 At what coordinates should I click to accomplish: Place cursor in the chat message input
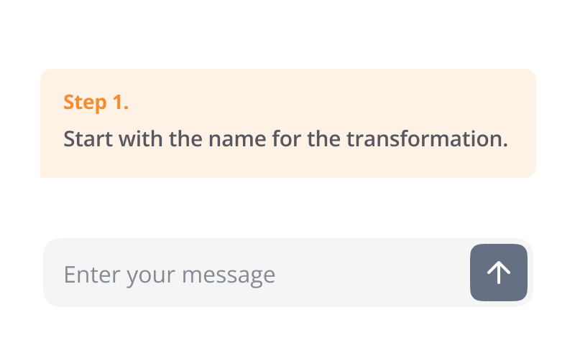click(257, 273)
